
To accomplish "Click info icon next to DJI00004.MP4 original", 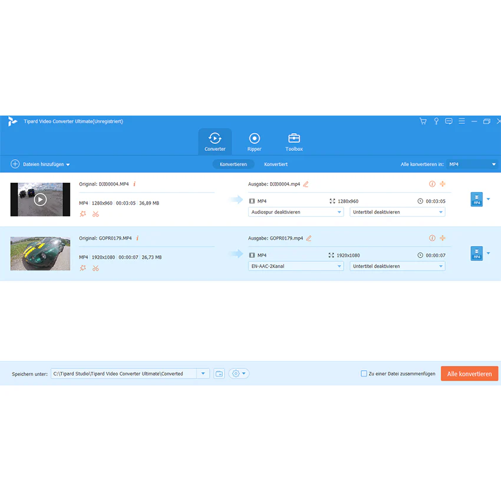I will (134, 184).
